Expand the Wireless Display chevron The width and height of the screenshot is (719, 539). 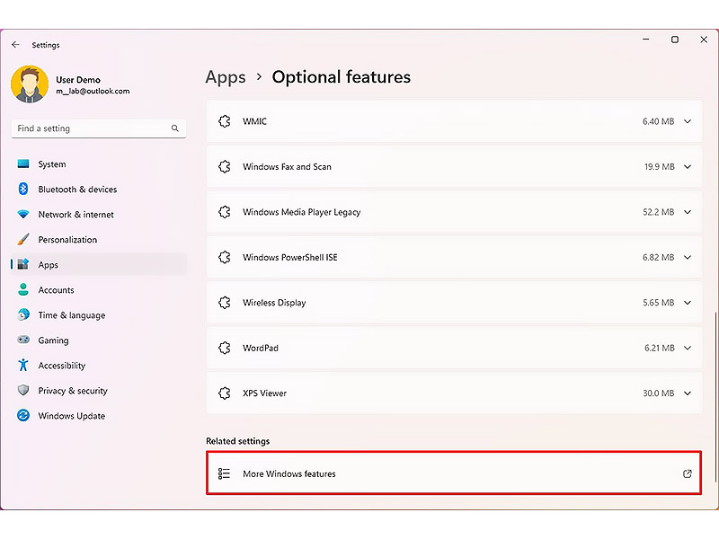pyautogui.click(x=688, y=303)
